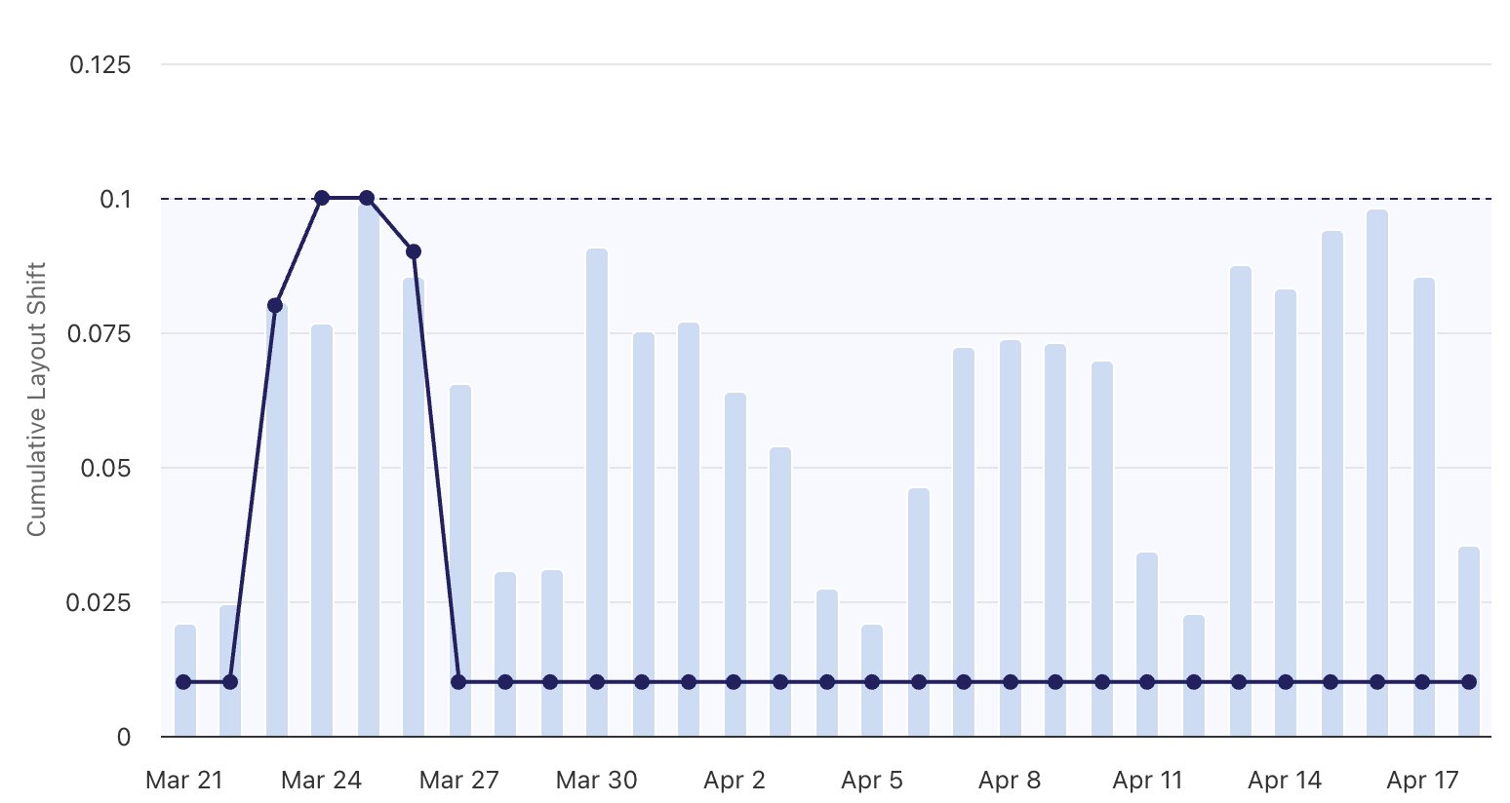
Task: Select the last bar on Apr 18
Action: coord(1469,614)
